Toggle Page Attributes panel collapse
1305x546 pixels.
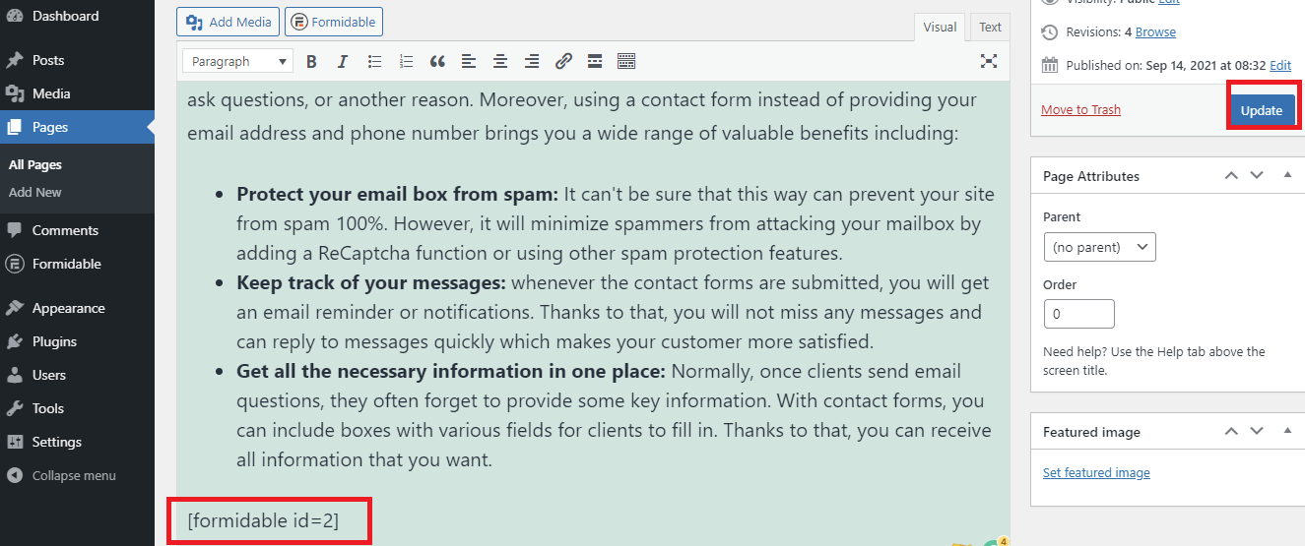(x=1287, y=176)
